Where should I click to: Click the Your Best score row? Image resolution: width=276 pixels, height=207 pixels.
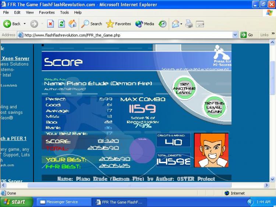88,159
